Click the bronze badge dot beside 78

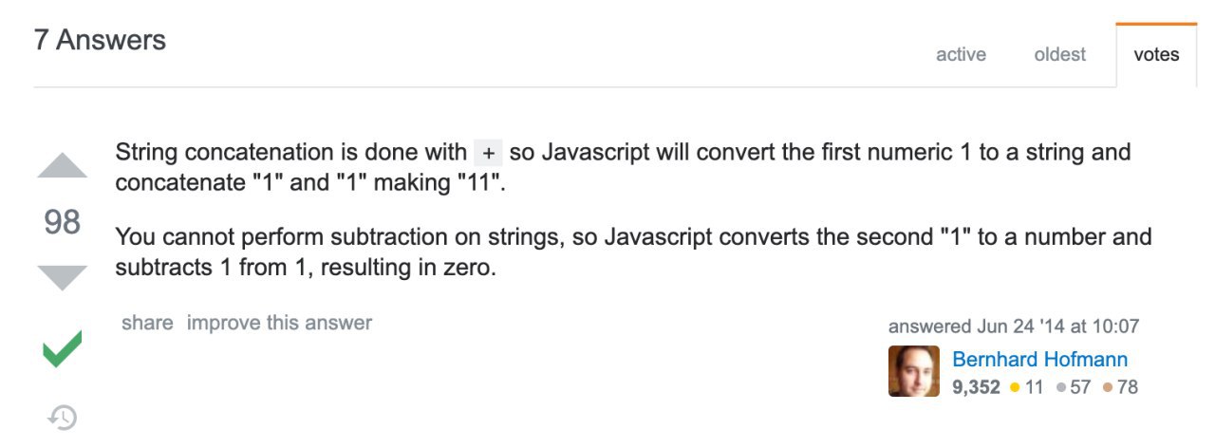coord(1107,387)
